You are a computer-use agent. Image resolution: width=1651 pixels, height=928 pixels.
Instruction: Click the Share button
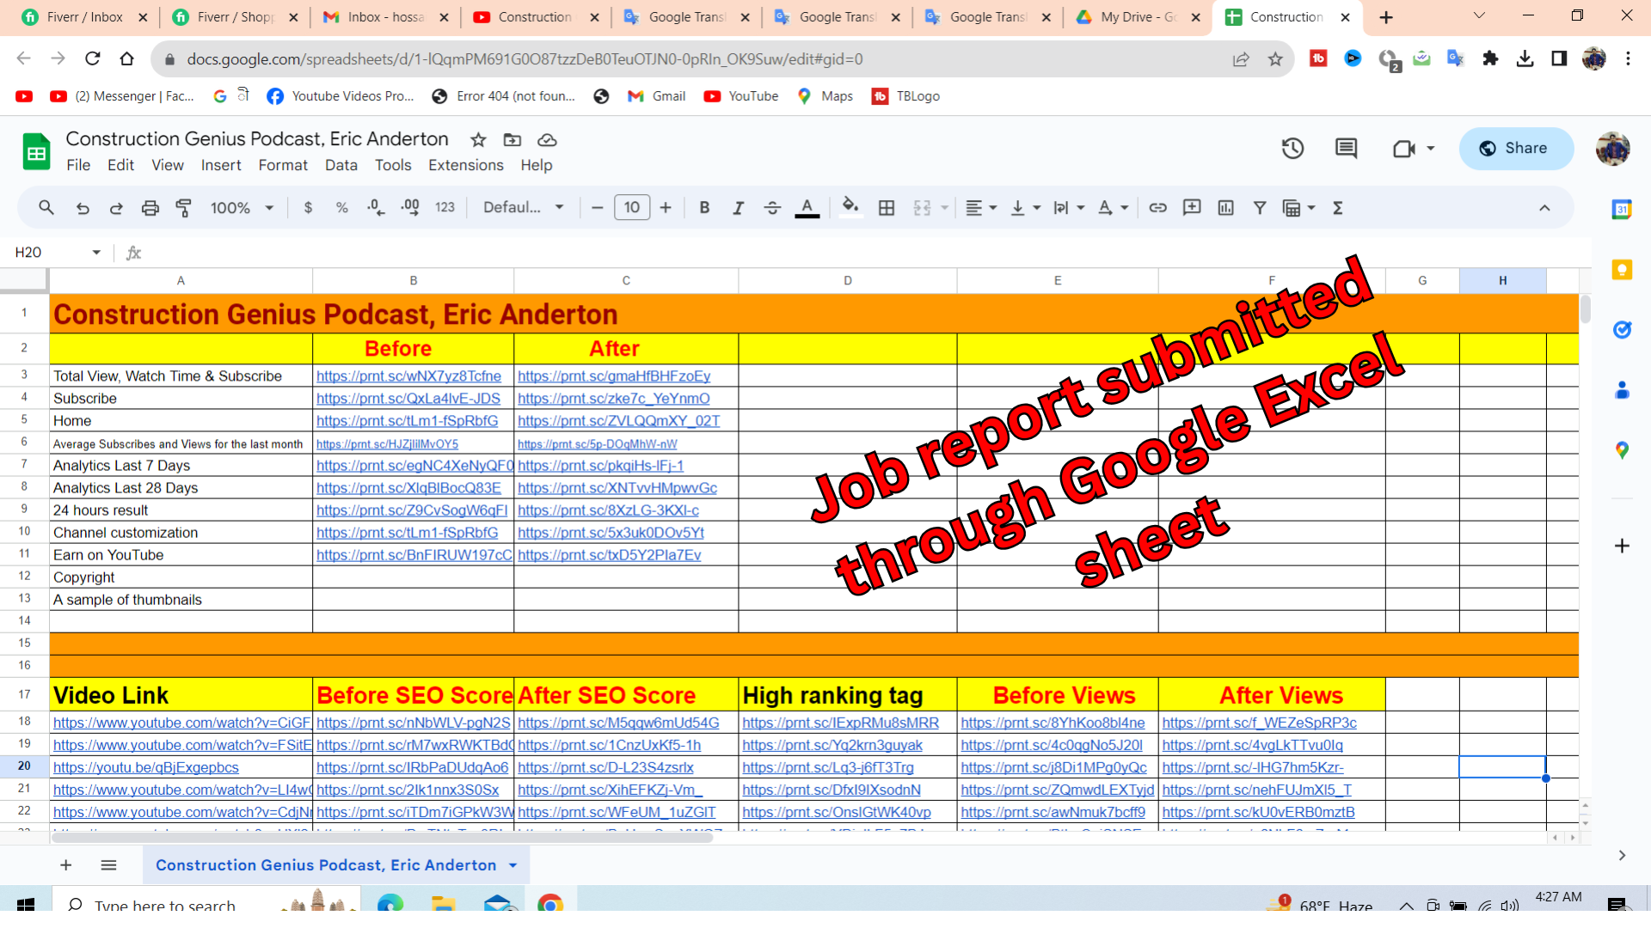[x=1516, y=149]
